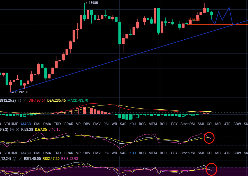
Task: Click the highlighted KDJ tab under the KDJ chart
Action: [x=133, y=153]
